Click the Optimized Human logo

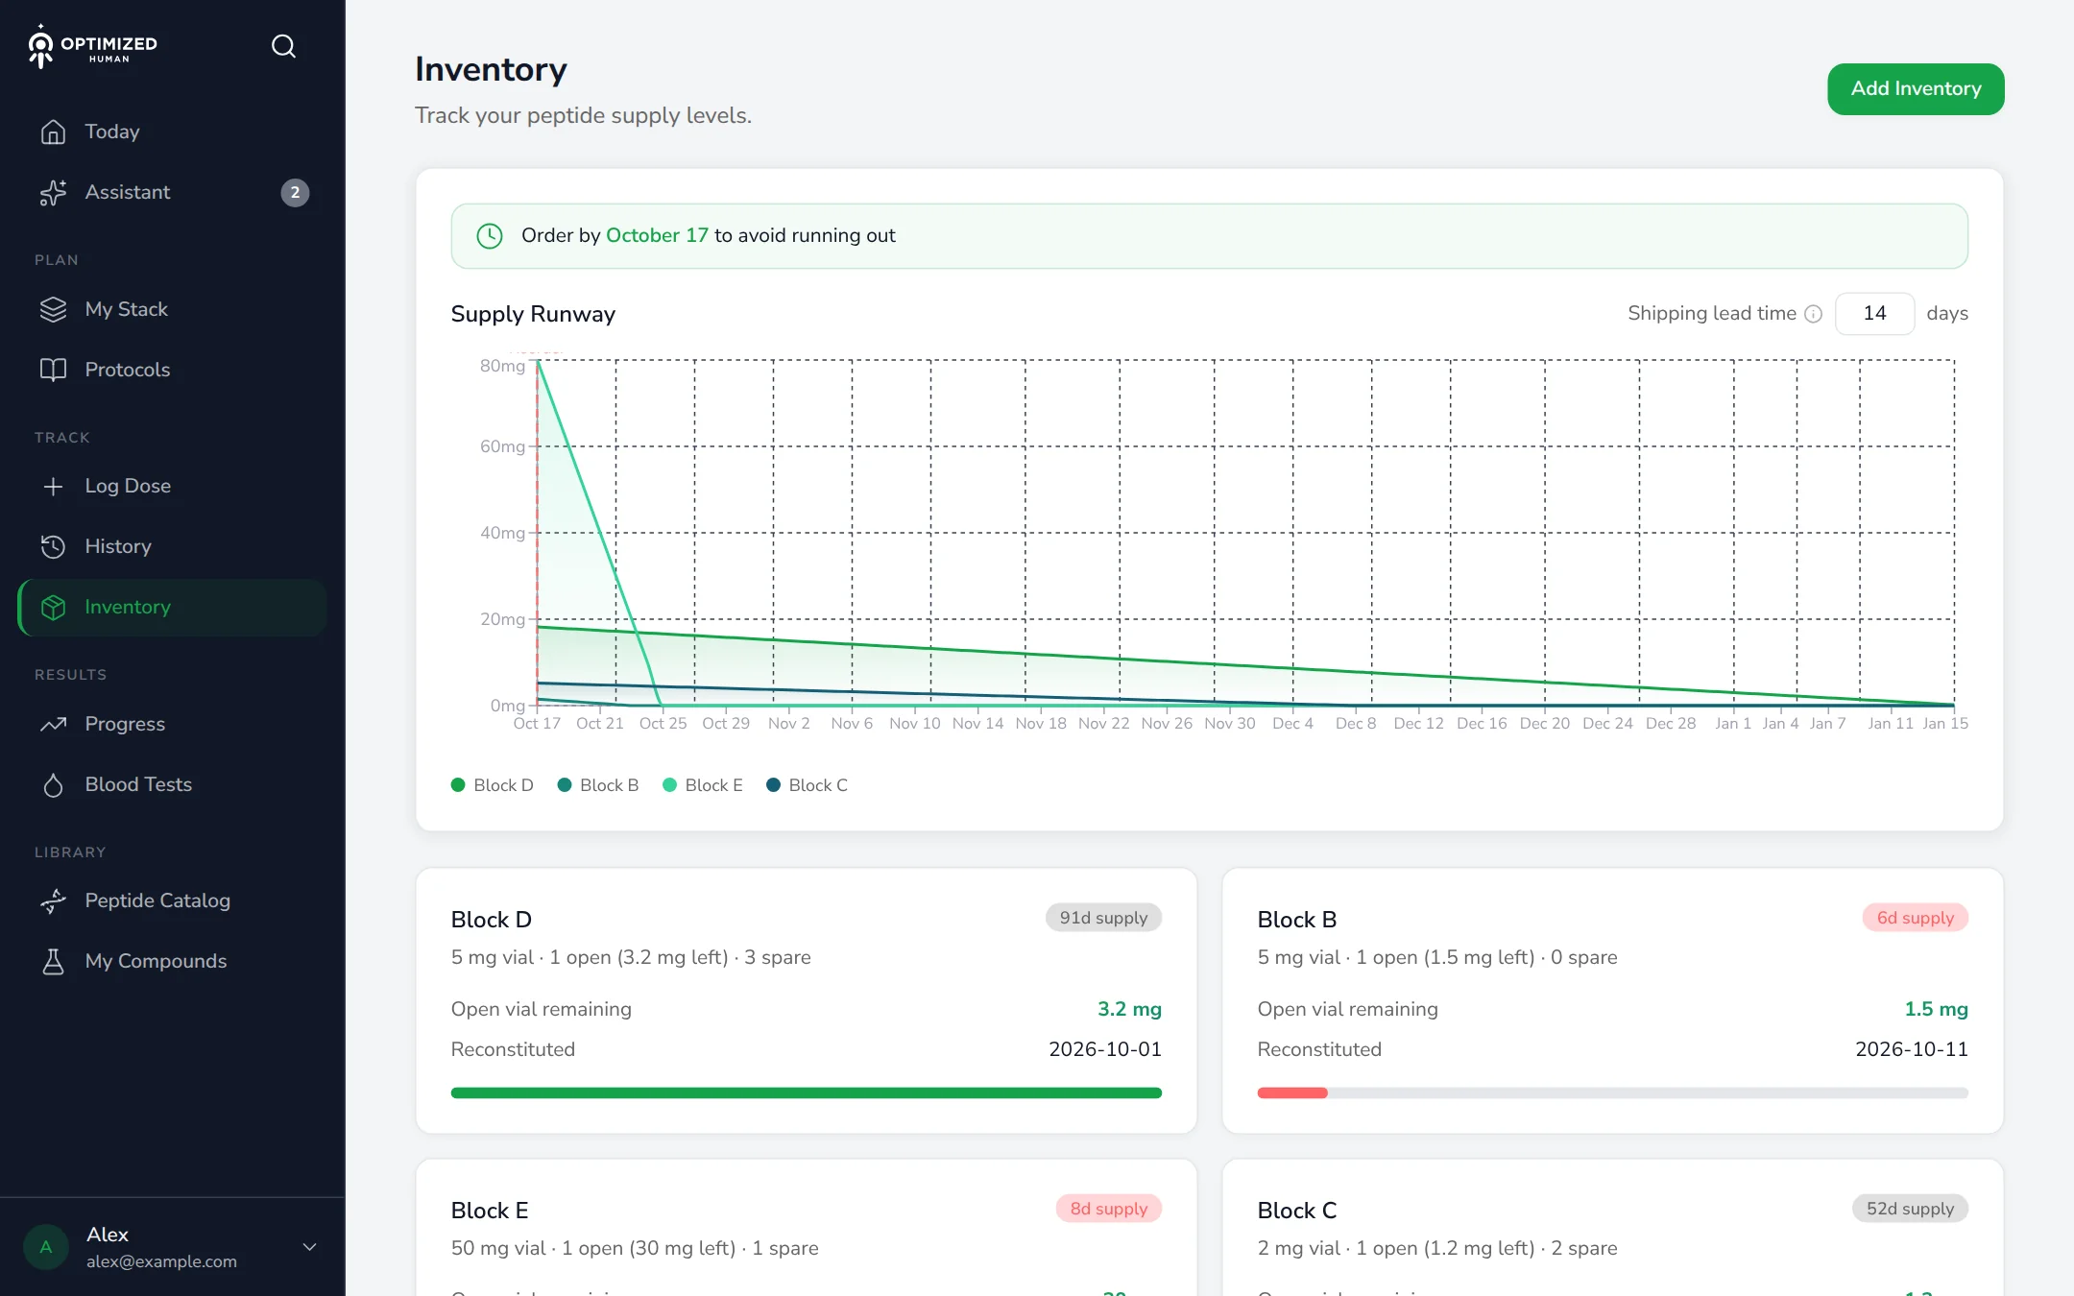(x=92, y=46)
